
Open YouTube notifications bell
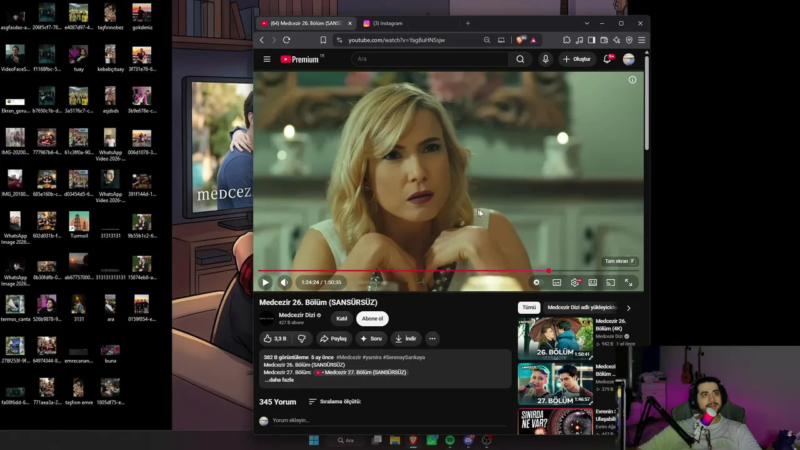coord(607,59)
